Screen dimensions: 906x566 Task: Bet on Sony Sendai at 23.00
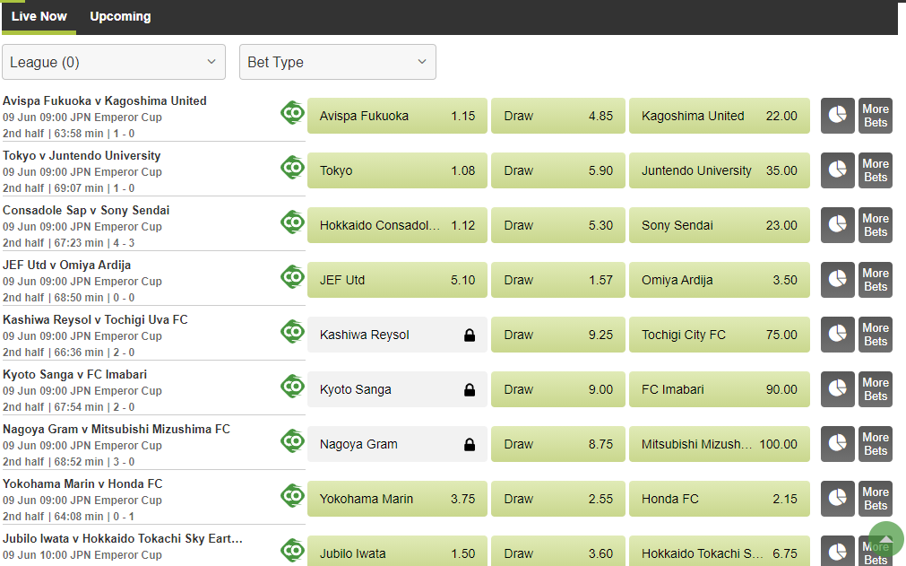coord(720,225)
